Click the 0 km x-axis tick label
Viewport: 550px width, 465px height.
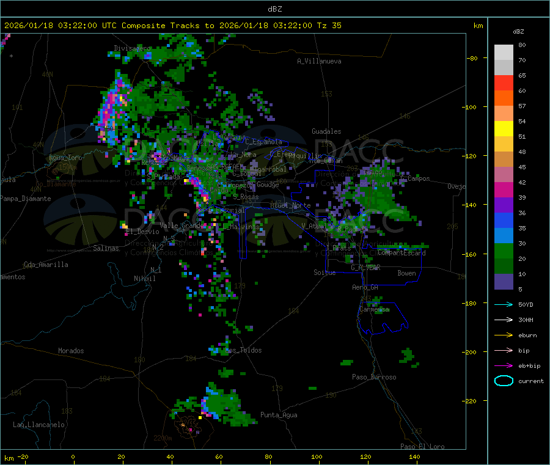click(73, 456)
